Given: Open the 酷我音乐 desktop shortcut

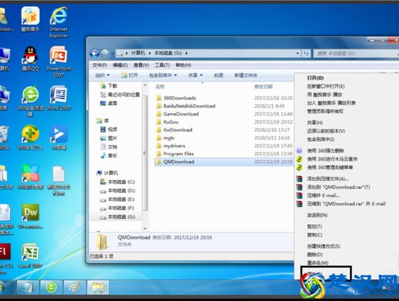Looking at the screenshot, I should point(31,19).
